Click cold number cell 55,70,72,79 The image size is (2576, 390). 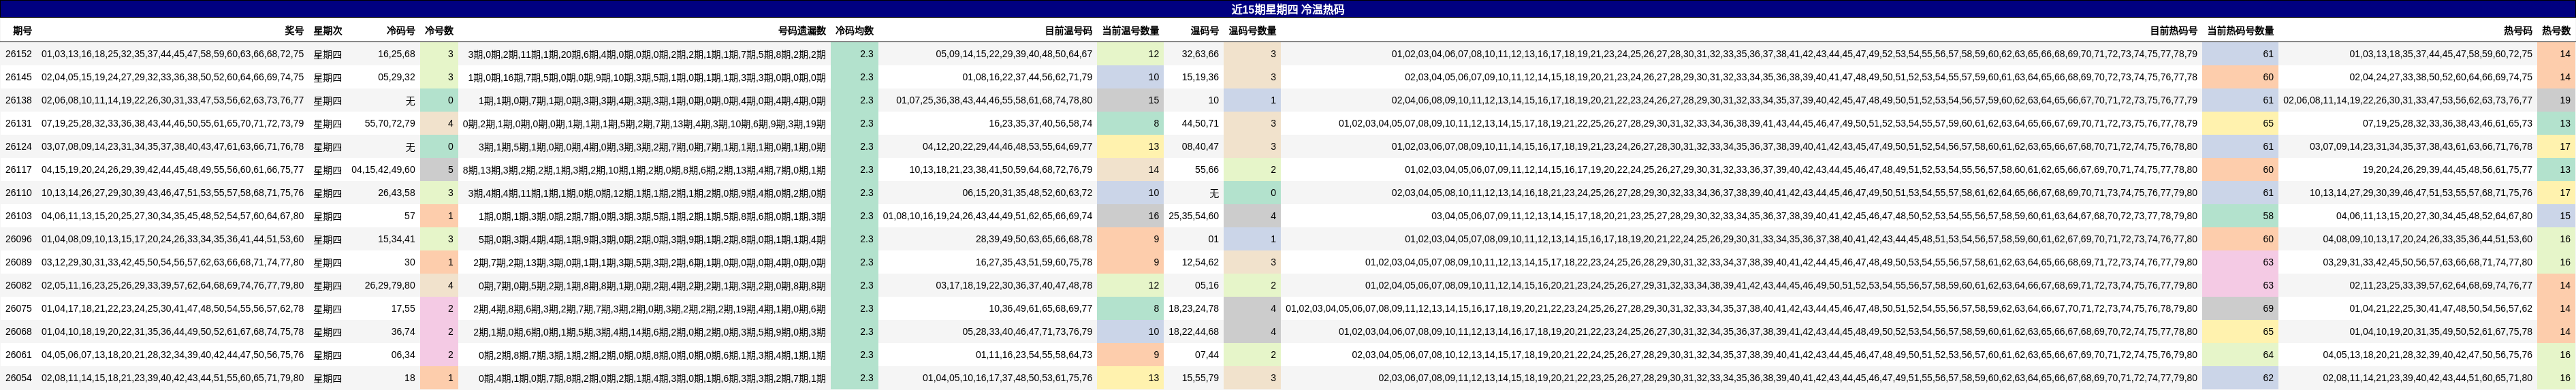(x=390, y=124)
